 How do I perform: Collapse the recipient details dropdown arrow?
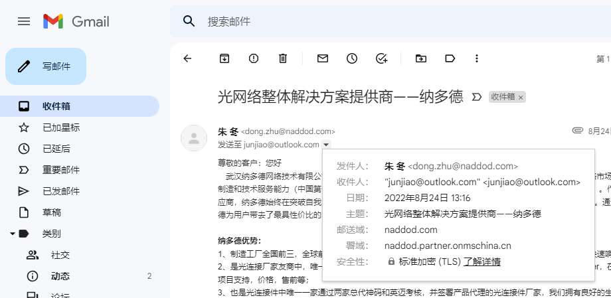pyautogui.click(x=326, y=145)
